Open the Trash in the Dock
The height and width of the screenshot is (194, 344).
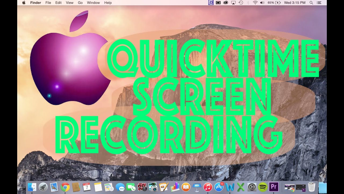click(311, 187)
